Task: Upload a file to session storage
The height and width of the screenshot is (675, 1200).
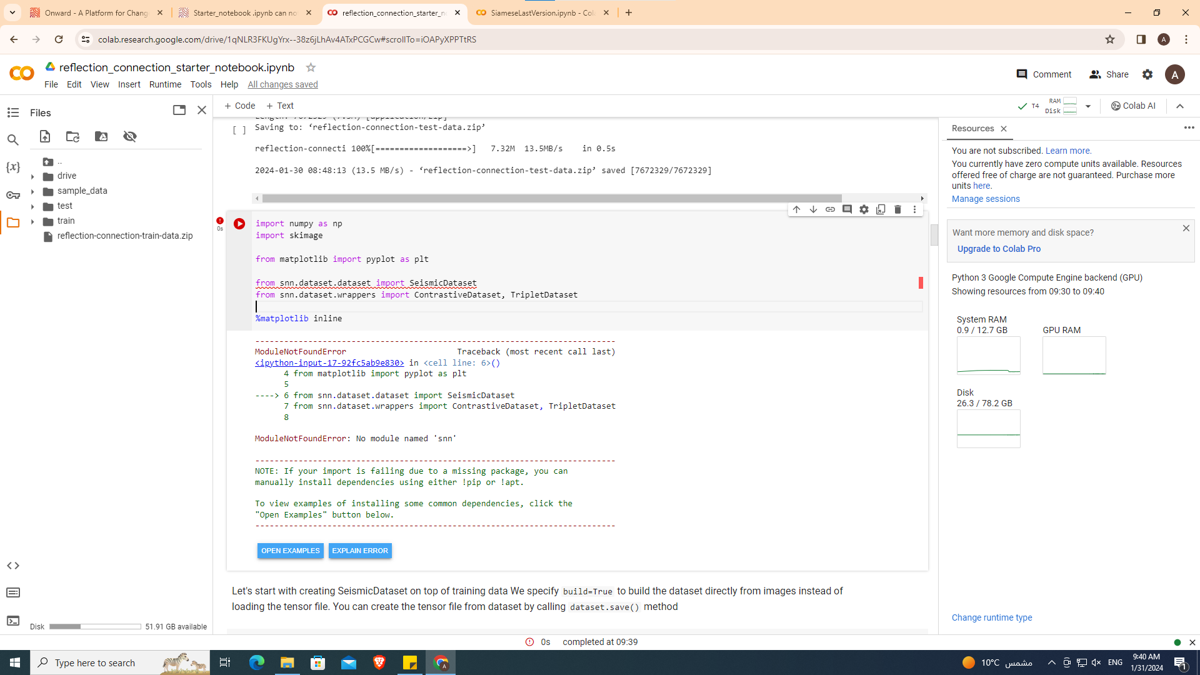Action: point(45,136)
